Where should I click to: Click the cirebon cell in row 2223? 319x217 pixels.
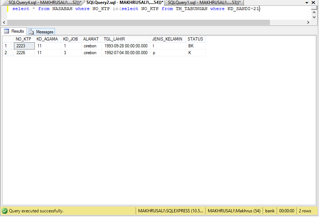pos(92,46)
